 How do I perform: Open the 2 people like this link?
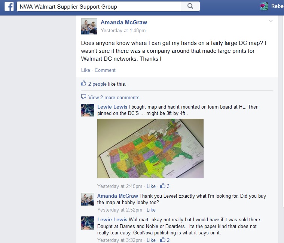97,84
